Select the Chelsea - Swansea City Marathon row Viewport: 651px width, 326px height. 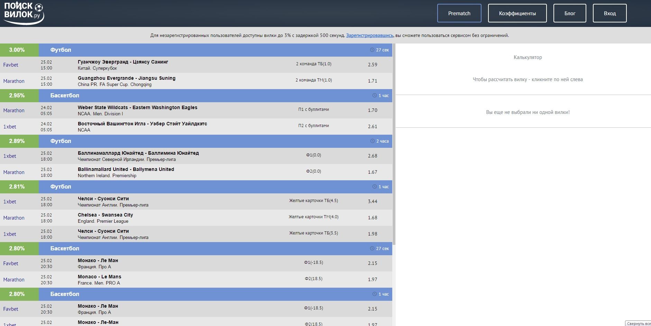tap(196, 218)
